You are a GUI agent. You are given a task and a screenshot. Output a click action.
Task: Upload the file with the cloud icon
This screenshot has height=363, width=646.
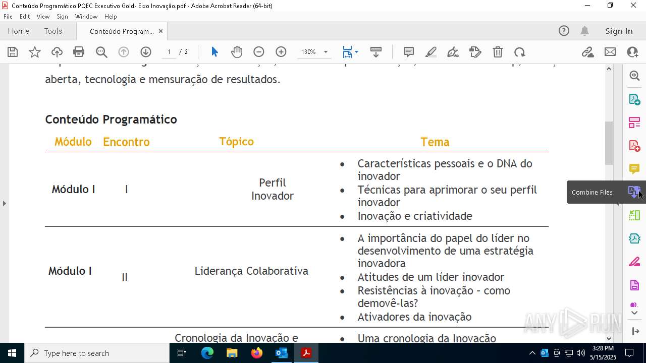[57, 52]
